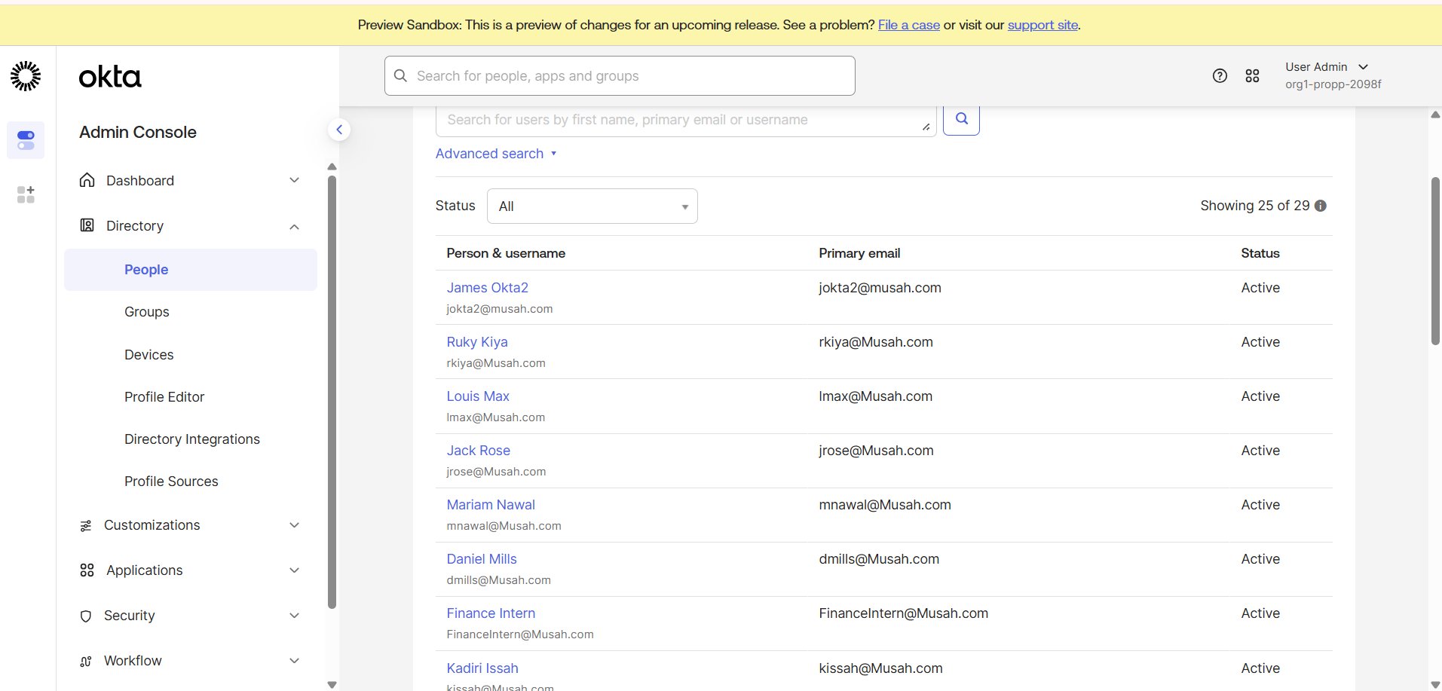The image size is (1442, 691).
Task: Open Profile Sources in the sidebar
Action: pyautogui.click(x=171, y=482)
